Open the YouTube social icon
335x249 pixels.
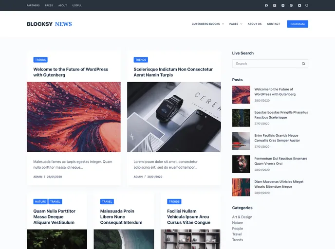click(299, 5)
